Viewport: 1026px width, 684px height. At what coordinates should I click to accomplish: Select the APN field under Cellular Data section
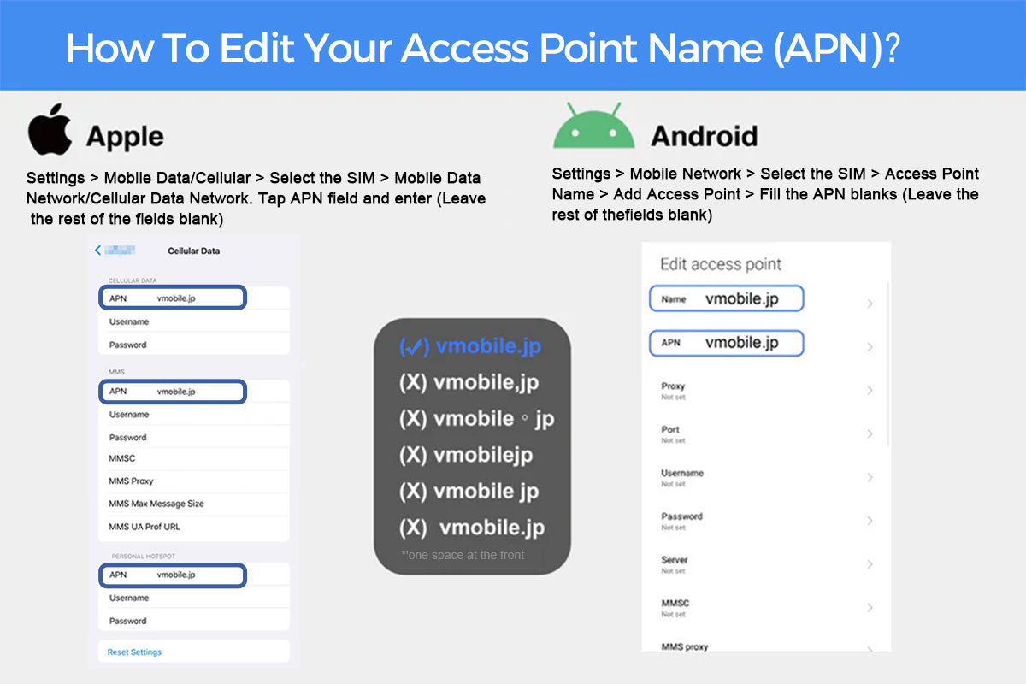(173, 298)
